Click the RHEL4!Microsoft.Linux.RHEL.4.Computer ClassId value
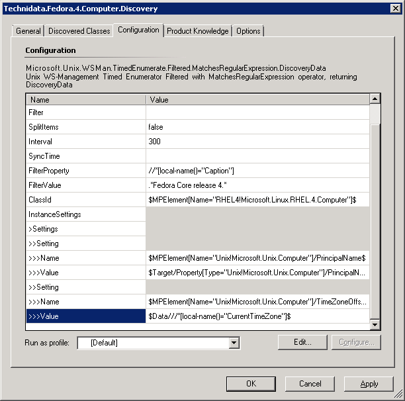The image size is (405, 401). pos(252,200)
